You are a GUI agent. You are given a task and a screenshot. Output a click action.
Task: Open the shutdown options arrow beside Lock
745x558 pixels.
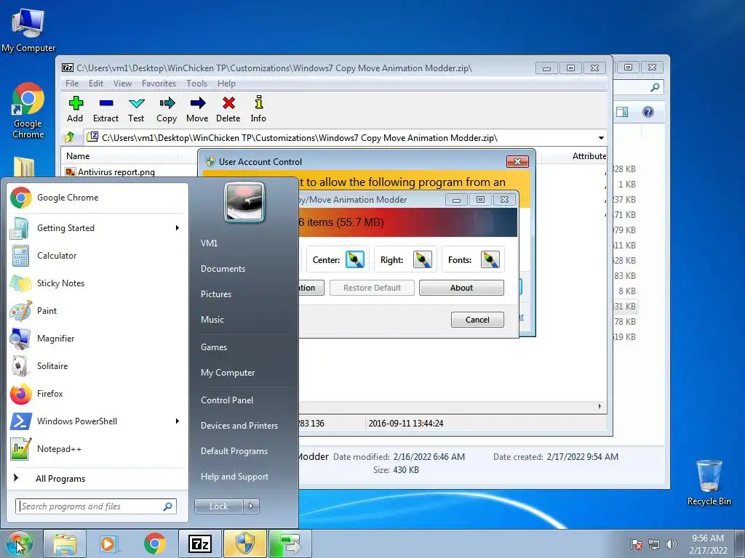tap(251, 506)
